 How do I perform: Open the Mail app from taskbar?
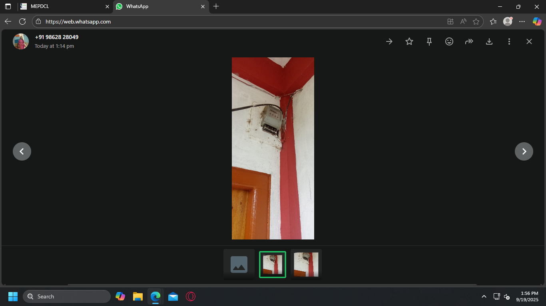coord(173,296)
